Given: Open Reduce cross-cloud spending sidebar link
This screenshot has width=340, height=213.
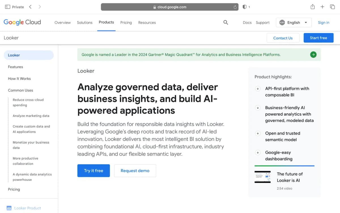Looking at the screenshot, I should click(28, 103).
